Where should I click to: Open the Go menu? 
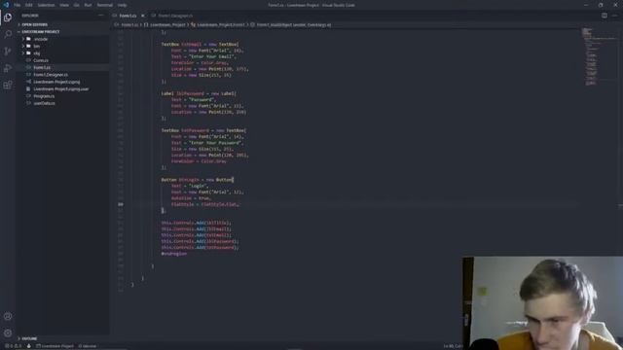pos(76,5)
